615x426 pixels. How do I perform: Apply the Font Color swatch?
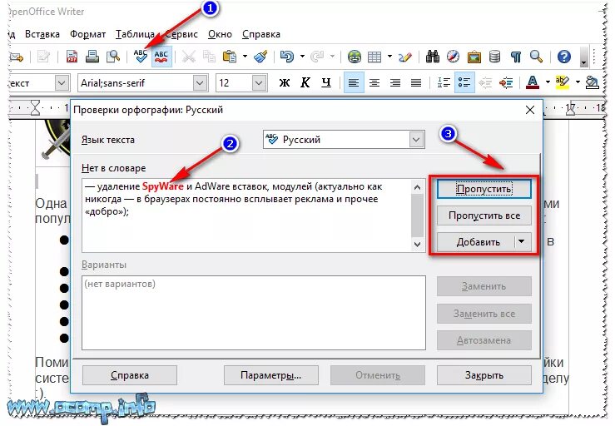pyautogui.click(x=533, y=82)
